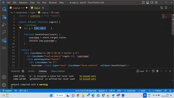The image size is (174, 98).
Task: Toggle Spell checker in status bar
Action: coord(142,91)
